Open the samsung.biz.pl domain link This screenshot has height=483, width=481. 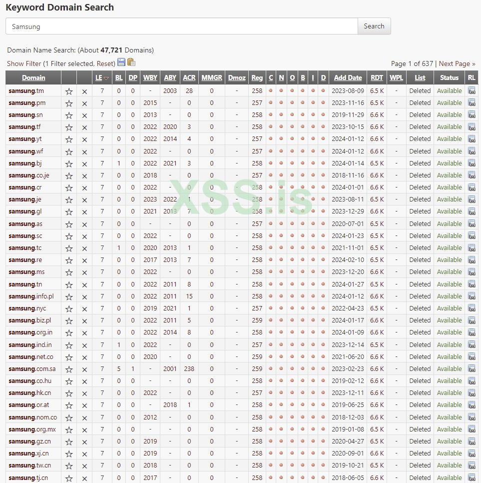coord(30,320)
